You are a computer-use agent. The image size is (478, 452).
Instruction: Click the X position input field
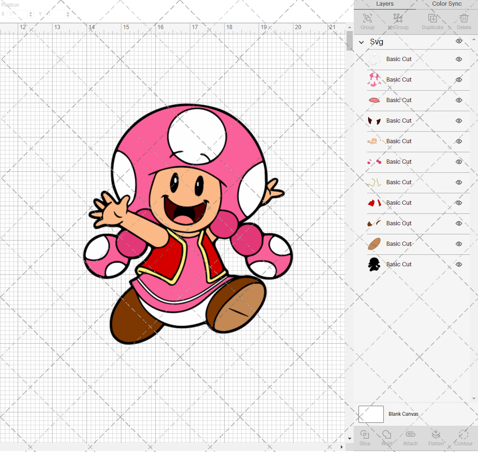pyautogui.click(x=17, y=14)
